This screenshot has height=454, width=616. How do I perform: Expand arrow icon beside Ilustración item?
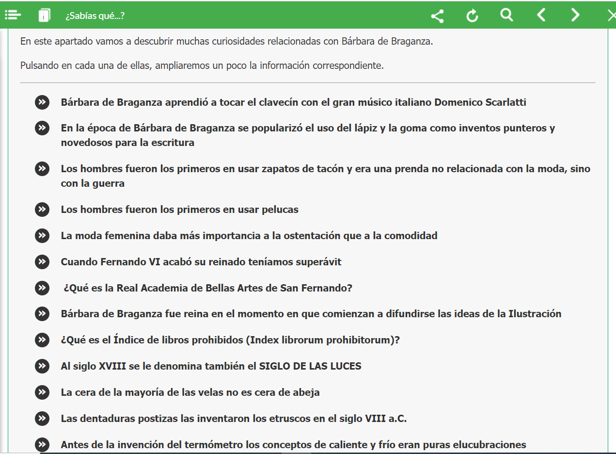click(x=42, y=314)
